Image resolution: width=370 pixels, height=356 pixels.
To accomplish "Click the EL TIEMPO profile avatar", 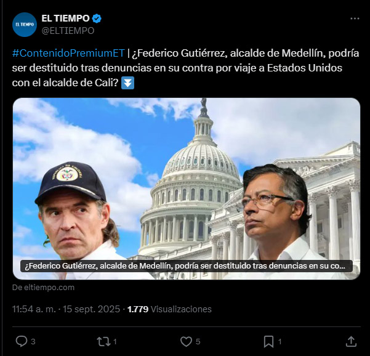I will (x=25, y=25).
